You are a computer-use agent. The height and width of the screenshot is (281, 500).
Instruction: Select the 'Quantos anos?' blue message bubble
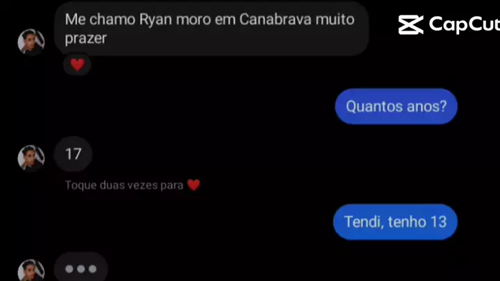tap(396, 106)
